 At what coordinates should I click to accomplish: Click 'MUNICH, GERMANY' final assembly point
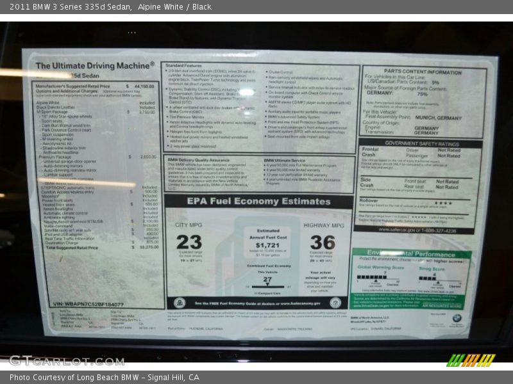[x=439, y=118]
